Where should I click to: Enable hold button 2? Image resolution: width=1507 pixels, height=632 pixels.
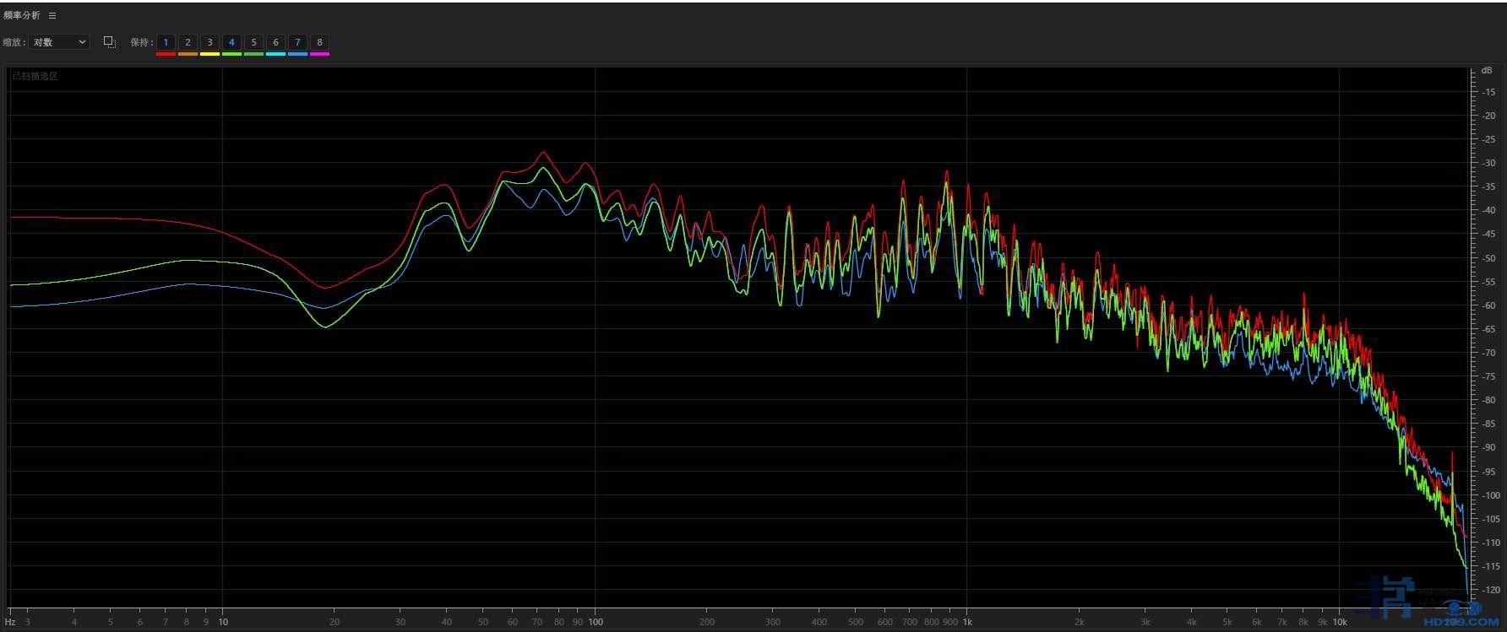pos(188,42)
